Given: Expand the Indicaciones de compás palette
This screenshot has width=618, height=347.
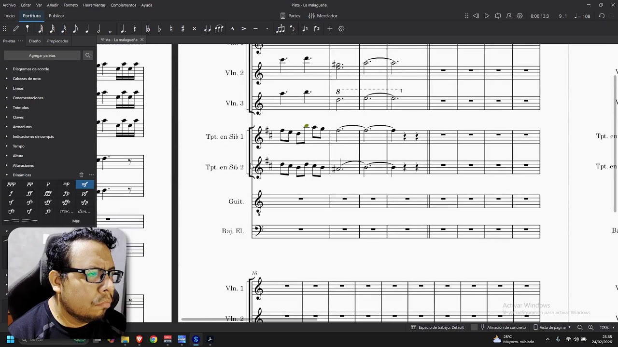Looking at the screenshot, I should click(7, 136).
